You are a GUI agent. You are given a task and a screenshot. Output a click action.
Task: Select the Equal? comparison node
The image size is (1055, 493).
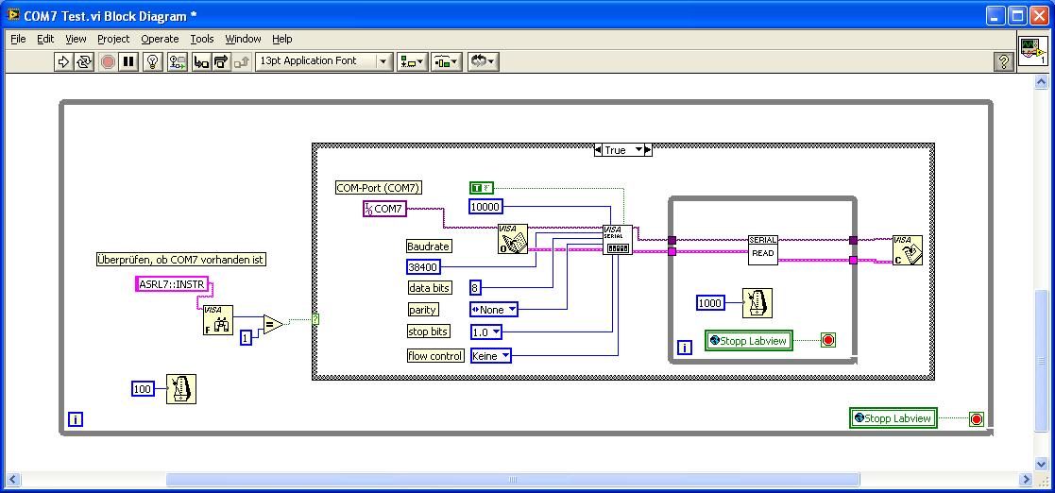(273, 324)
